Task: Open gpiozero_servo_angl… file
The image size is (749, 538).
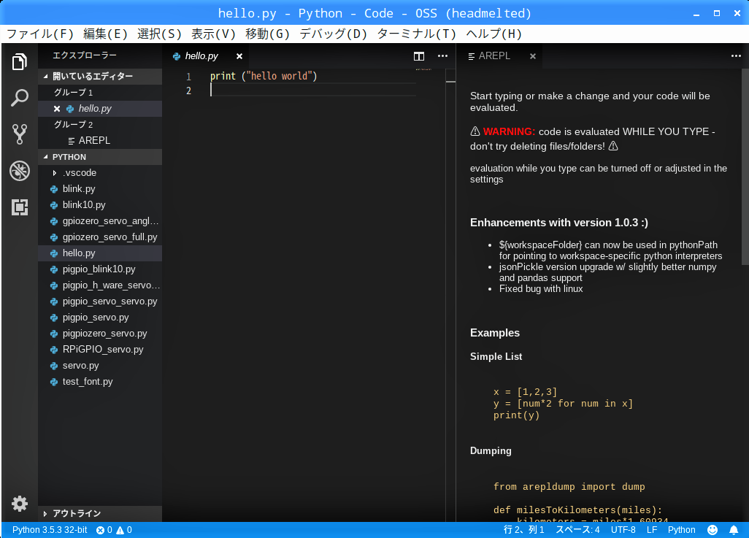Action: coord(100,221)
